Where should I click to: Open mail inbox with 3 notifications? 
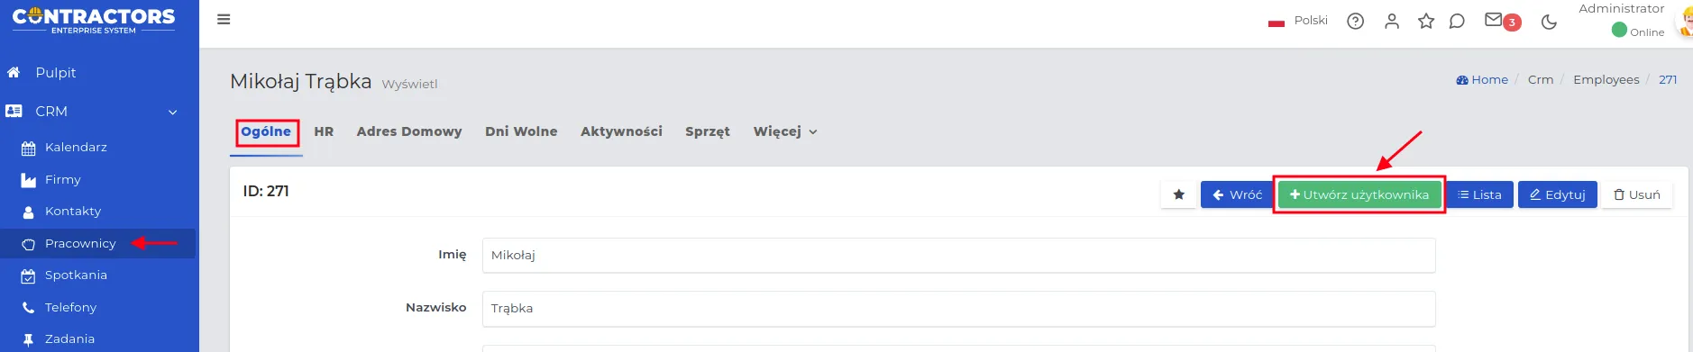pyautogui.click(x=1502, y=21)
